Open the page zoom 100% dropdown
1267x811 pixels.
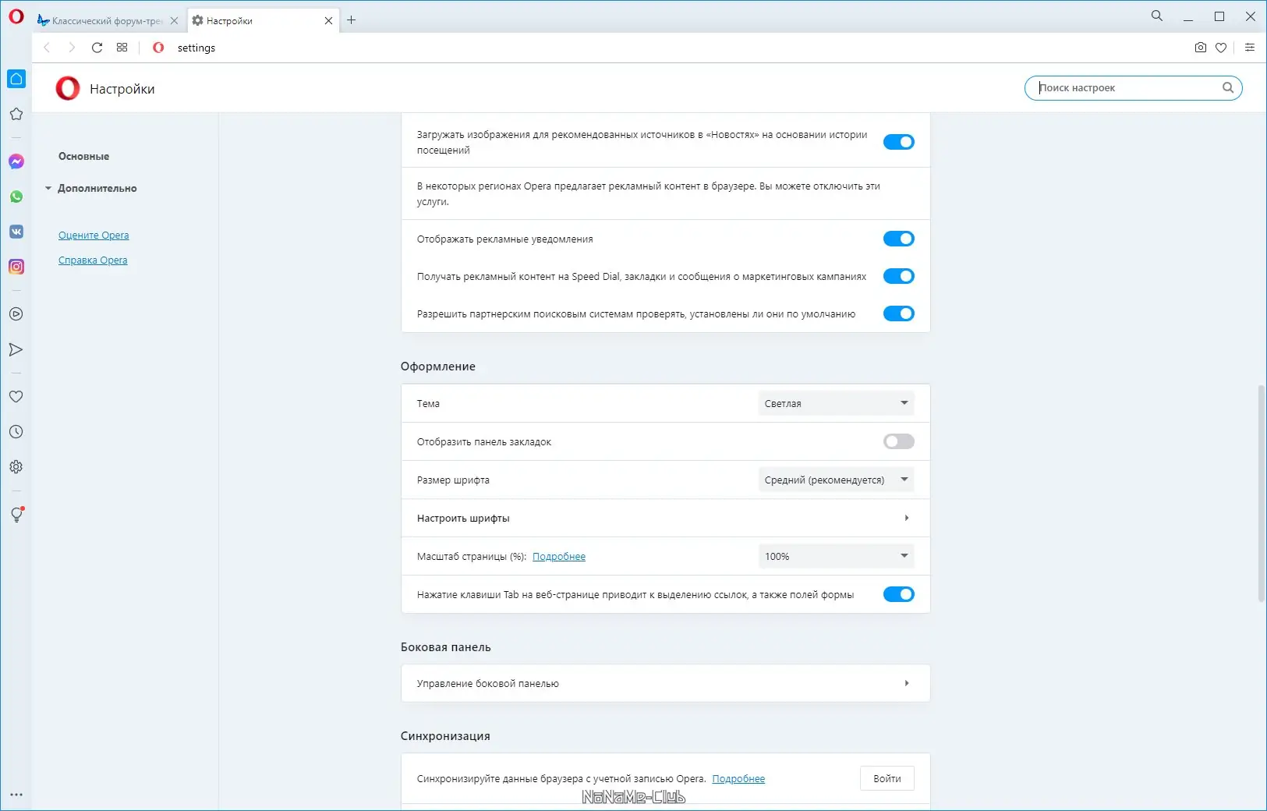(836, 557)
